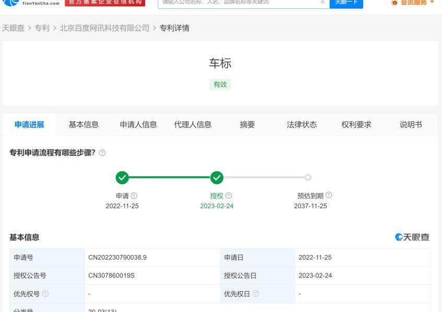Click the grey 预估到期 step marker
442x312 pixels.
308,177
